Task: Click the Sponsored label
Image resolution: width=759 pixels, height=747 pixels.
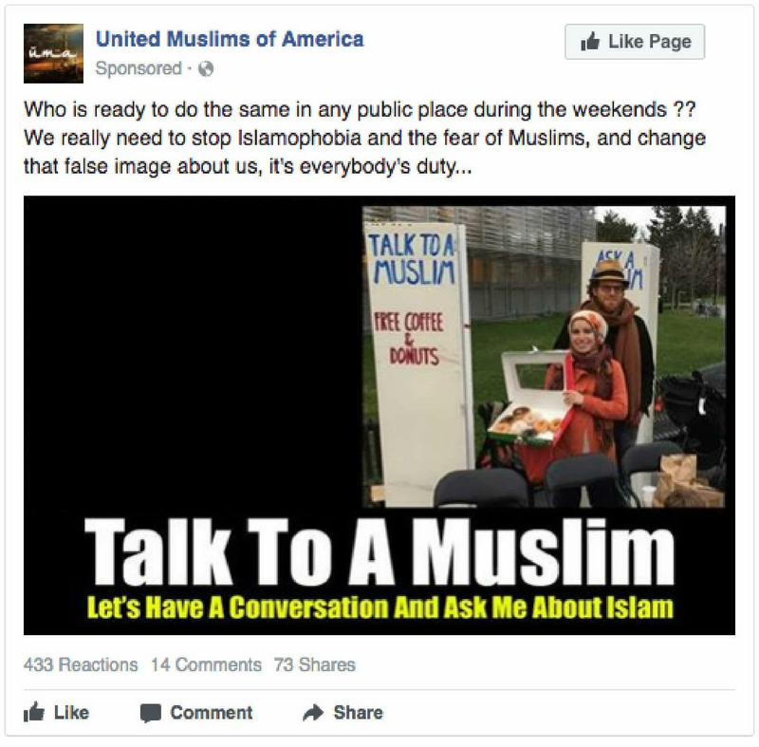Action: [x=139, y=68]
